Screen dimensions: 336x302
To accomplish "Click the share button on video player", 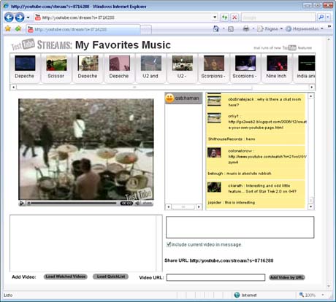I will point(147,203).
